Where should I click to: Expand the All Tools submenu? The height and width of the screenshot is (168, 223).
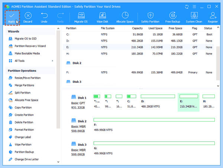pyautogui.click(x=52, y=61)
